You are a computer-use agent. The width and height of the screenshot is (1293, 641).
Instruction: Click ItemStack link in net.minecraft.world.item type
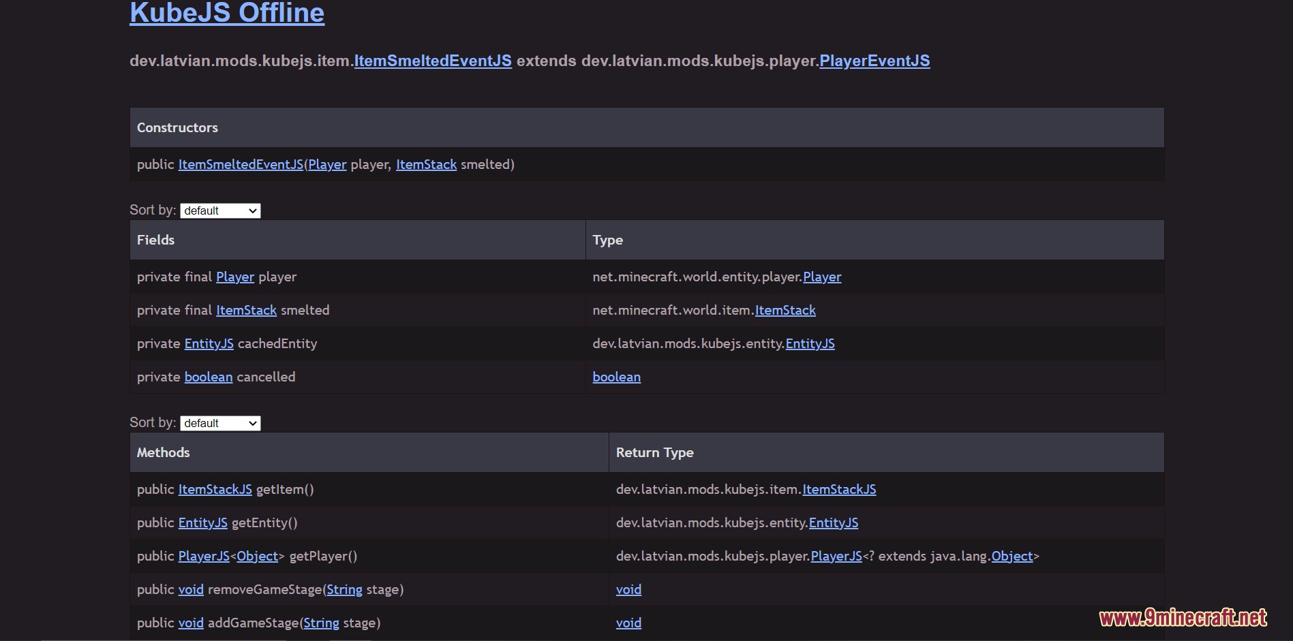tap(785, 310)
